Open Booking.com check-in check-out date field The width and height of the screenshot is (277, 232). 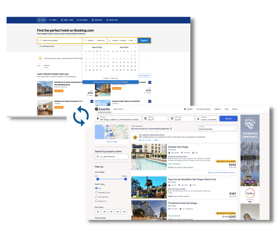95,41
